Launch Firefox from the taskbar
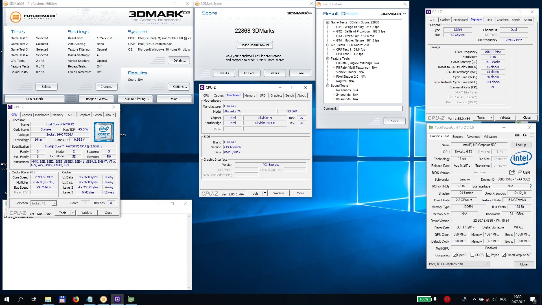 click(76, 299)
